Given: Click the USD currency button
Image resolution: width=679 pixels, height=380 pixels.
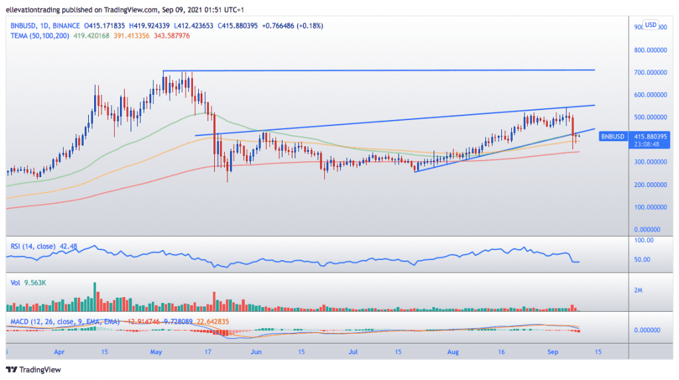Looking at the screenshot, I should coord(650,25).
